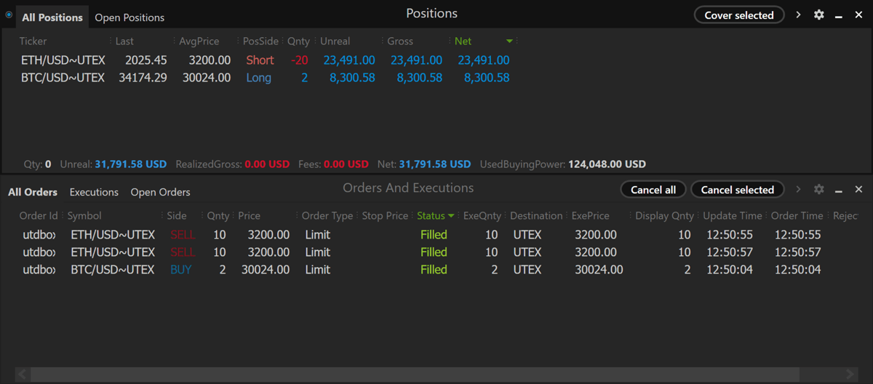Close the Orders And Executions panel
Image resolution: width=873 pixels, height=384 pixels.
pos(858,189)
